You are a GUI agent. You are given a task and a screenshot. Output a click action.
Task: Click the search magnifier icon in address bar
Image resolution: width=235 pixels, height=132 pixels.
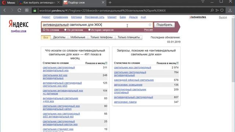212,10
